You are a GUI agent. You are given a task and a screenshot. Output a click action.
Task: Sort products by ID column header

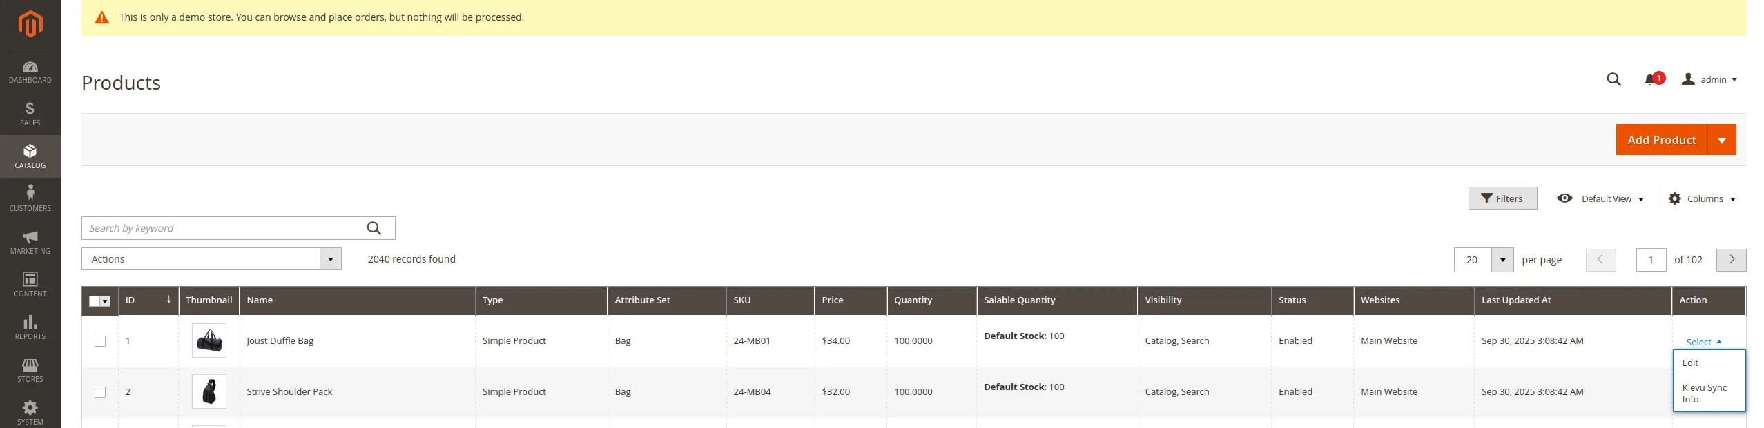[x=148, y=300]
